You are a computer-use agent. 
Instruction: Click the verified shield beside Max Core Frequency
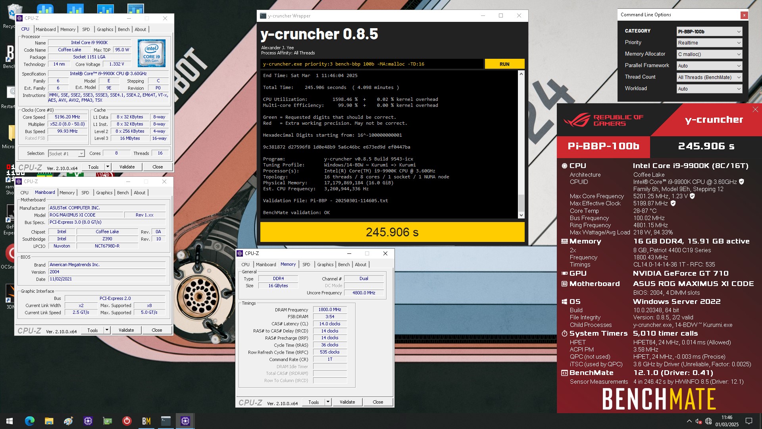point(692,196)
